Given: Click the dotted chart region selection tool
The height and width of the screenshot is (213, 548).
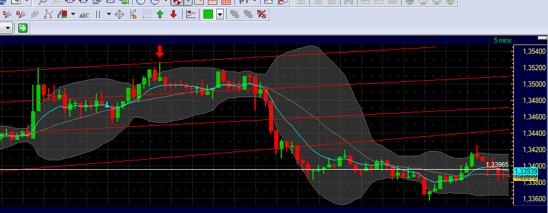Looking at the screenshot, I should [147, 15].
